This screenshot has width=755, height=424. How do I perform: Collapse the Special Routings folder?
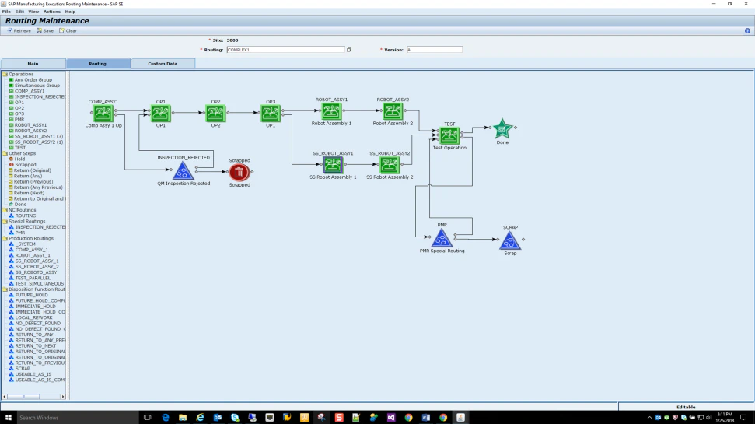5,221
